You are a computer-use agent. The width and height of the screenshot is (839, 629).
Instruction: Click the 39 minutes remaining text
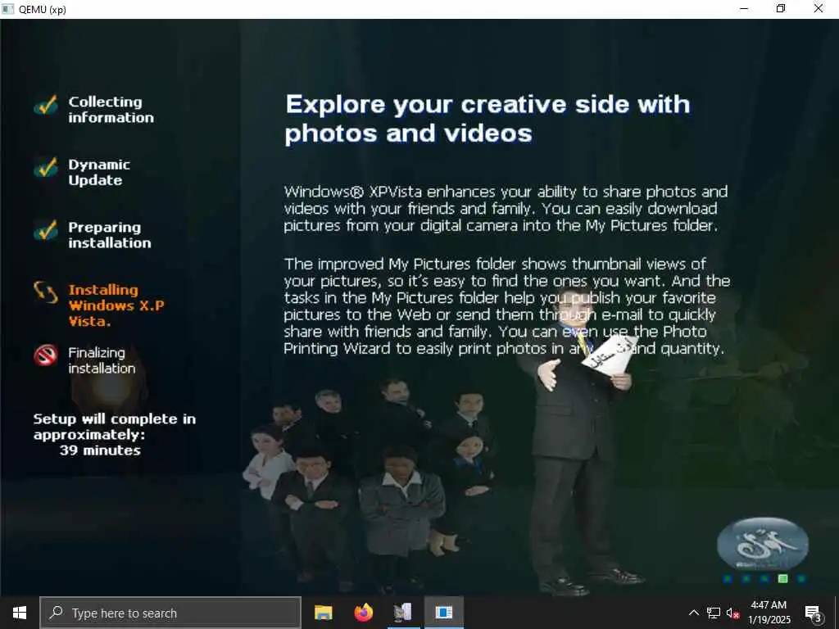pos(100,450)
